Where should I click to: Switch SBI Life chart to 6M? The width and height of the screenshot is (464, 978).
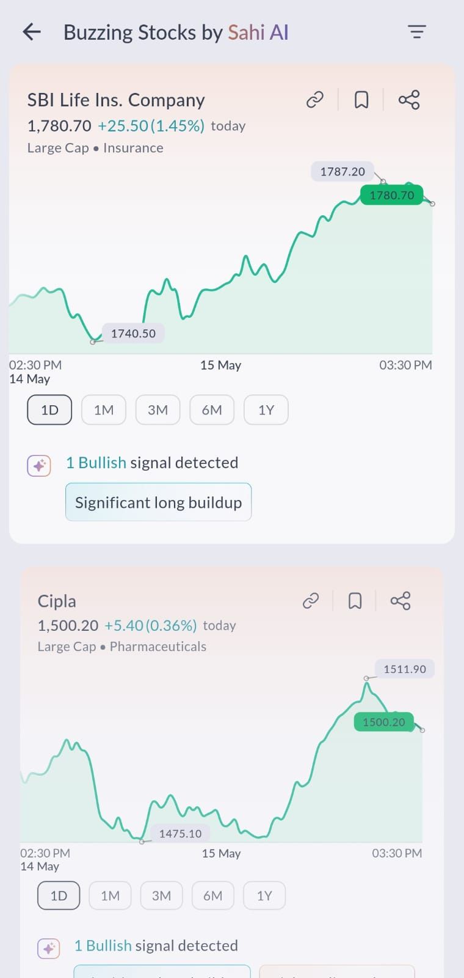point(212,410)
